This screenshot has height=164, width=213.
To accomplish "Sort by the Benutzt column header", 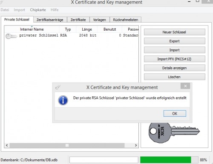I will pyautogui.click(x=109, y=29).
